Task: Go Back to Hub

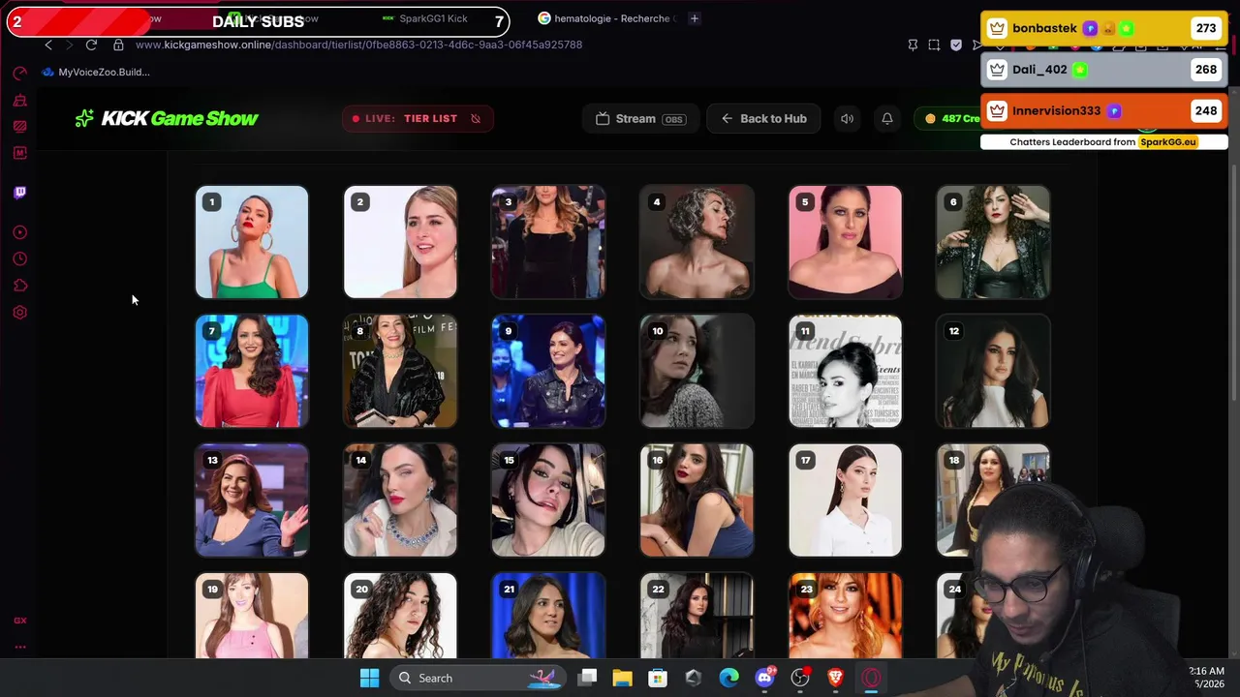Action: [763, 118]
